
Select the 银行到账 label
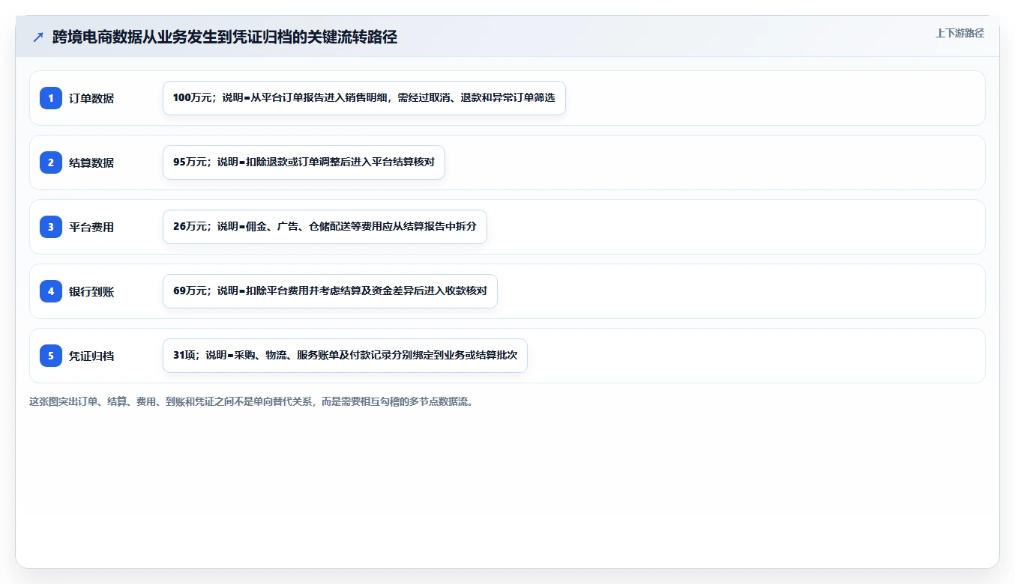[91, 291]
